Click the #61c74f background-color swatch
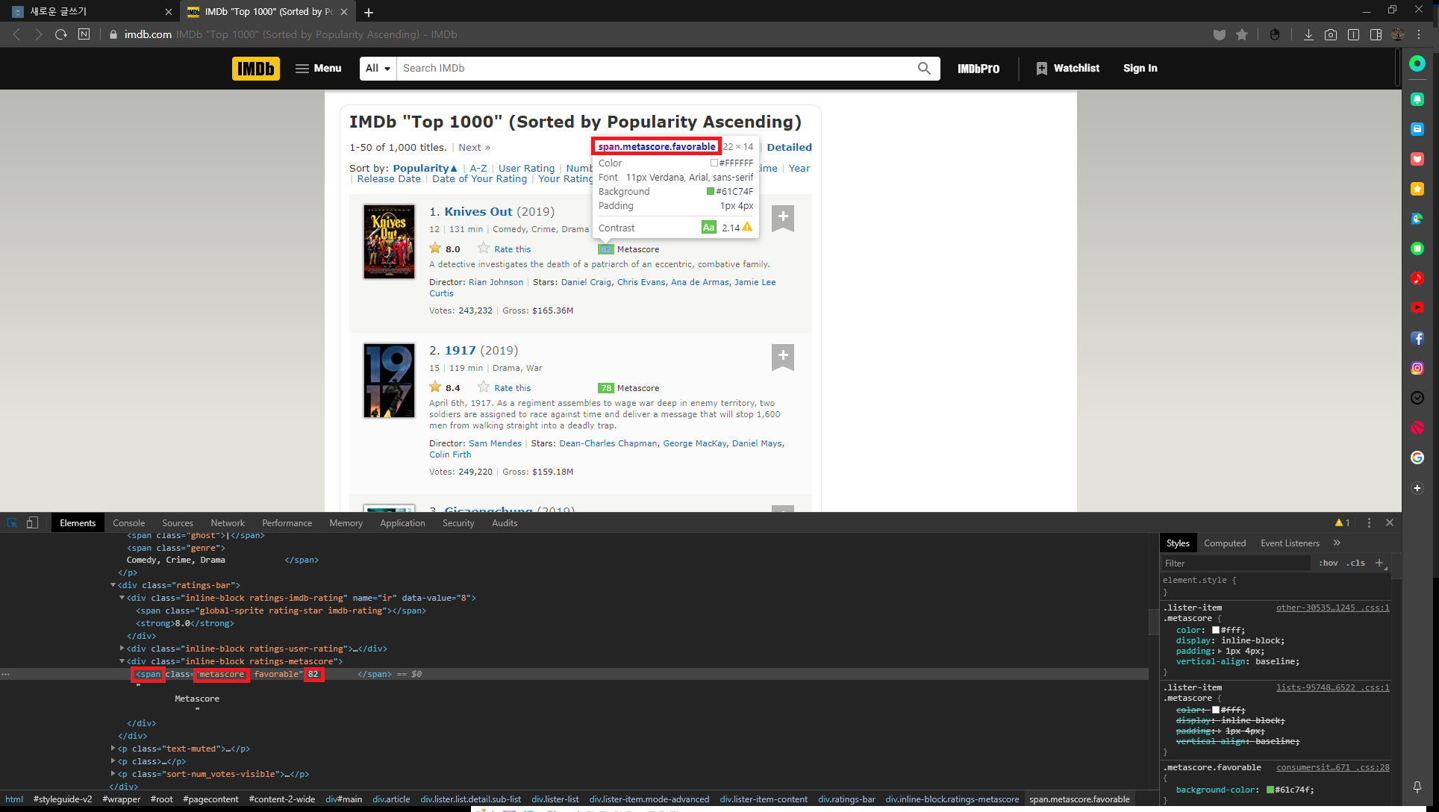Image resolution: width=1439 pixels, height=812 pixels. coord(1270,790)
